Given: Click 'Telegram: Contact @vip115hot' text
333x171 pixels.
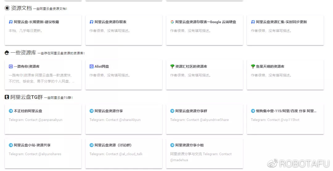Looking at the screenshot, I should 275,120.
